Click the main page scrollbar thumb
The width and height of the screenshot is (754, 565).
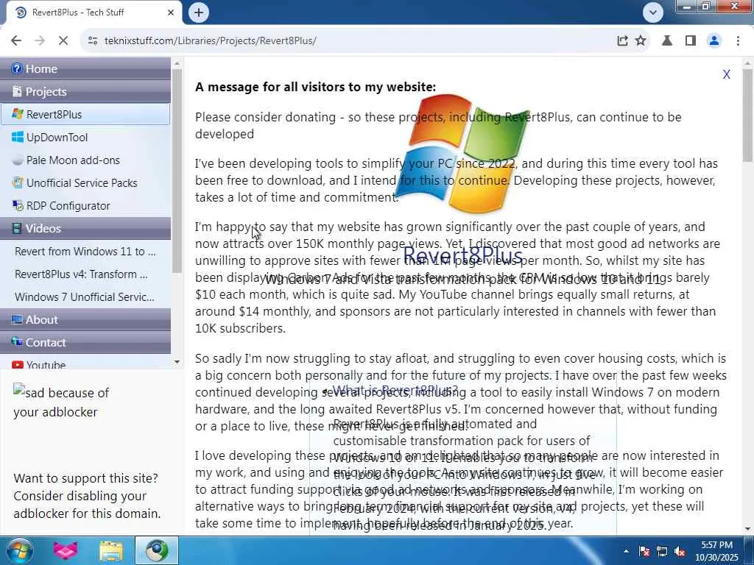[747, 116]
